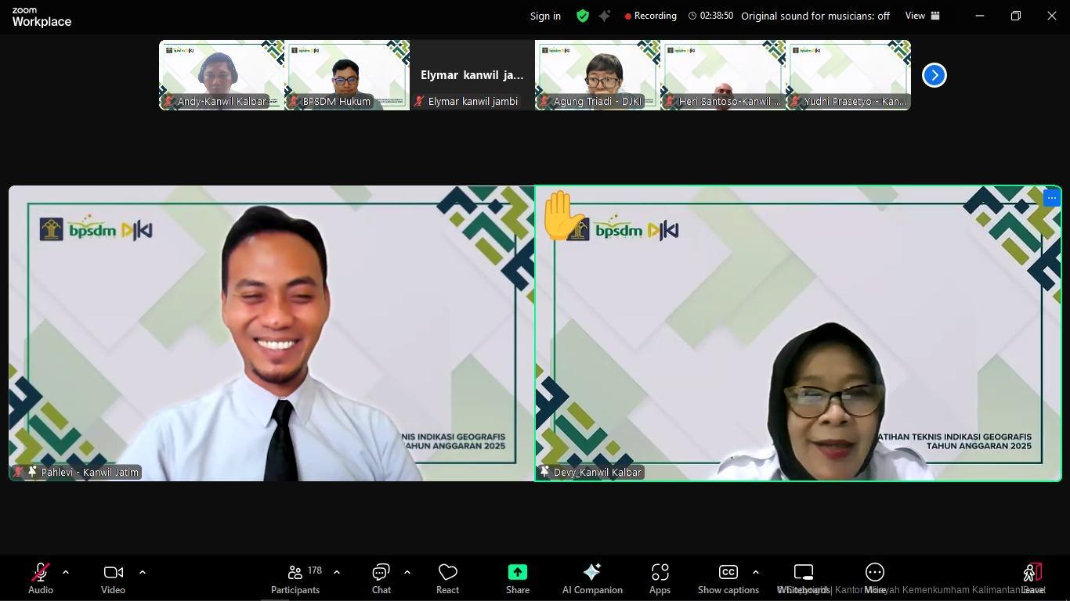Screen dimensions: 1070x601
Task: Click Leave meeting button
Action: (x=1032, y=578)
